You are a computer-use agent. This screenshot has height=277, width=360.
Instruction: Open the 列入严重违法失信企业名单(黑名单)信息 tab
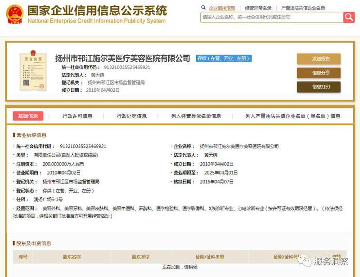coord(293,116)
